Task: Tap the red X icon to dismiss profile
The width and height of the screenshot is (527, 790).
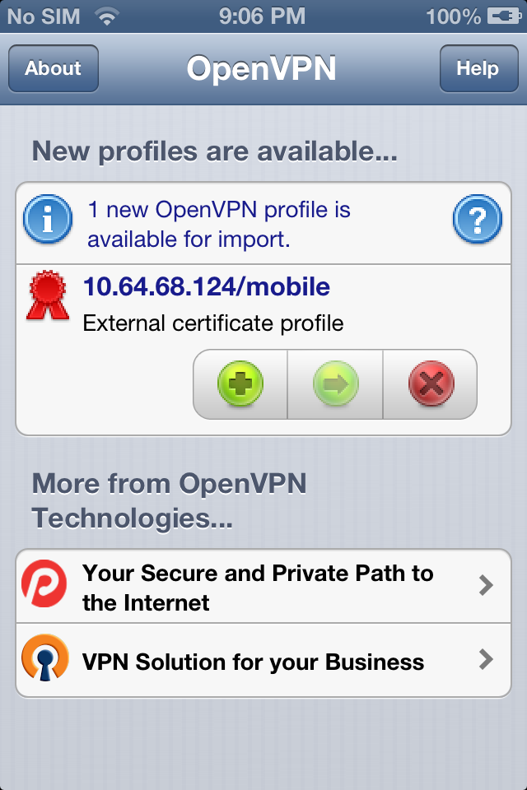Action: point(429,383)
